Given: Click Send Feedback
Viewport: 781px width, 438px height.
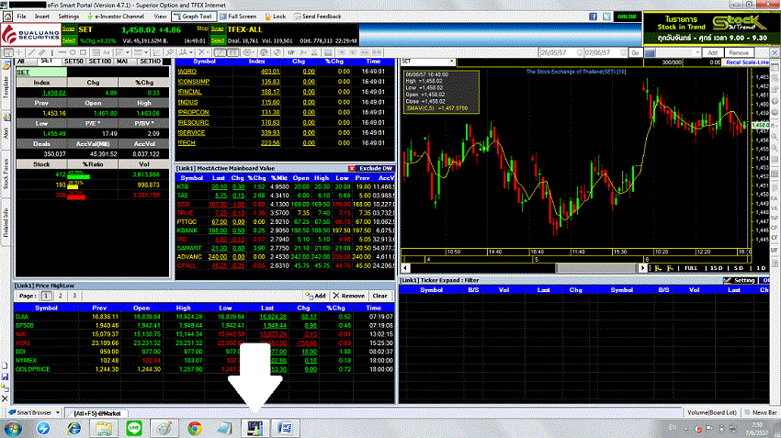Looking at the screenshot, I should [x=317, y=17].
